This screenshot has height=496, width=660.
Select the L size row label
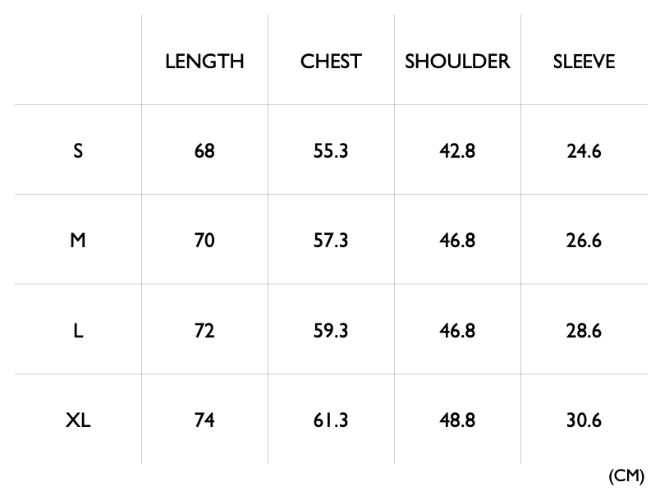click(78, 330)
